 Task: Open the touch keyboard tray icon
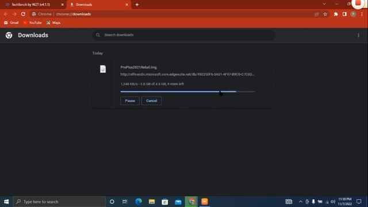coord(289,202)
